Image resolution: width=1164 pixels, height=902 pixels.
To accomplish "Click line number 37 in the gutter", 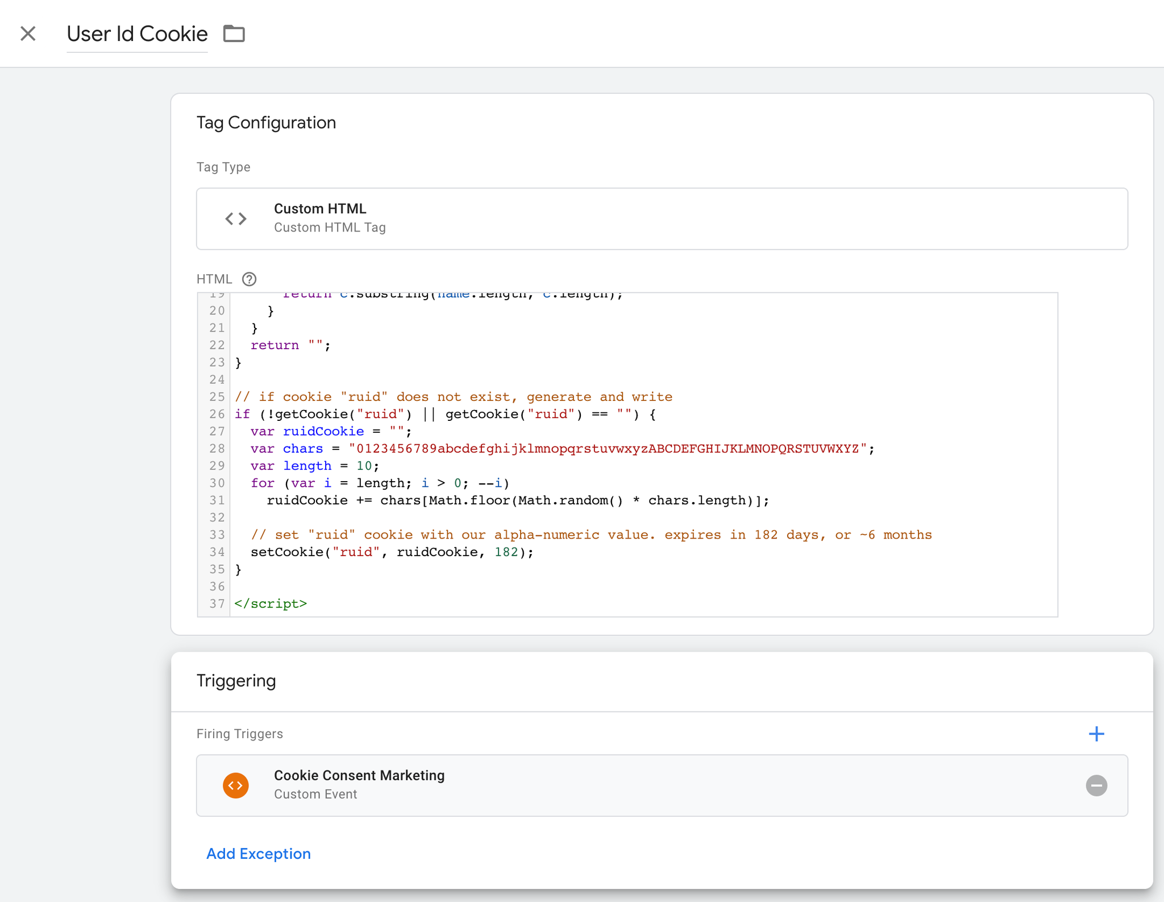I will [217, 604].
